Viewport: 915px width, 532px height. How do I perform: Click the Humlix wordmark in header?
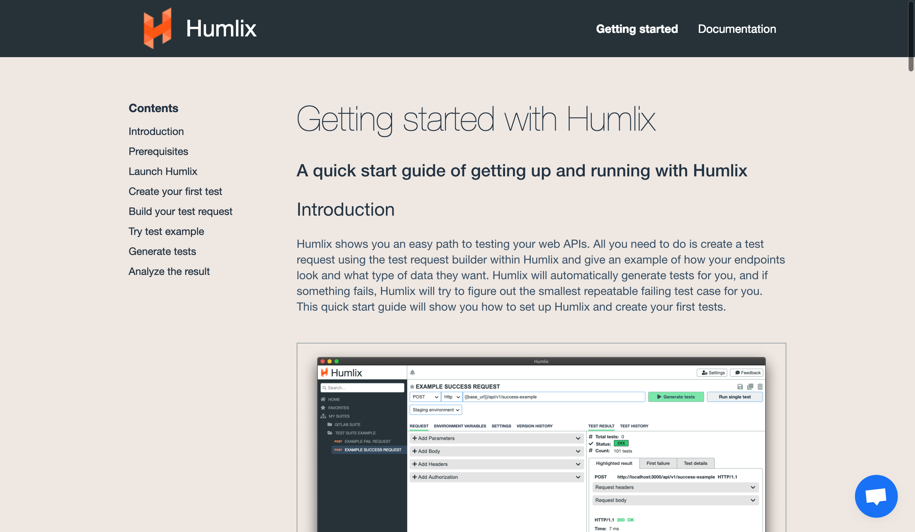click(x=221, y=28)
